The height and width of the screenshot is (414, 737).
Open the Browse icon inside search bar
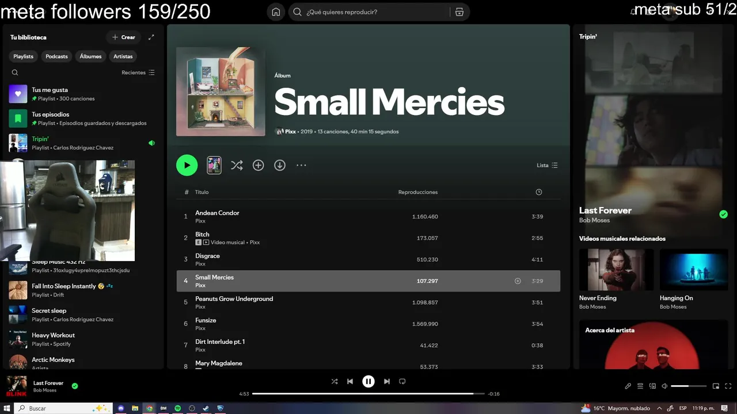point(459,12)
